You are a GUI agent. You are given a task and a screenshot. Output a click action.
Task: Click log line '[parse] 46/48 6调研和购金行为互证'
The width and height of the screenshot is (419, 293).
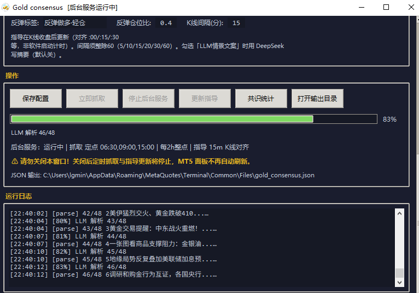(x=113, y=274)
